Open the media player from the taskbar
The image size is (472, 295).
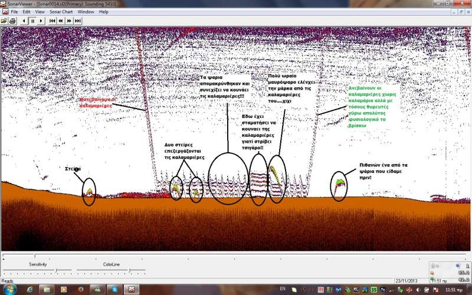64,290
